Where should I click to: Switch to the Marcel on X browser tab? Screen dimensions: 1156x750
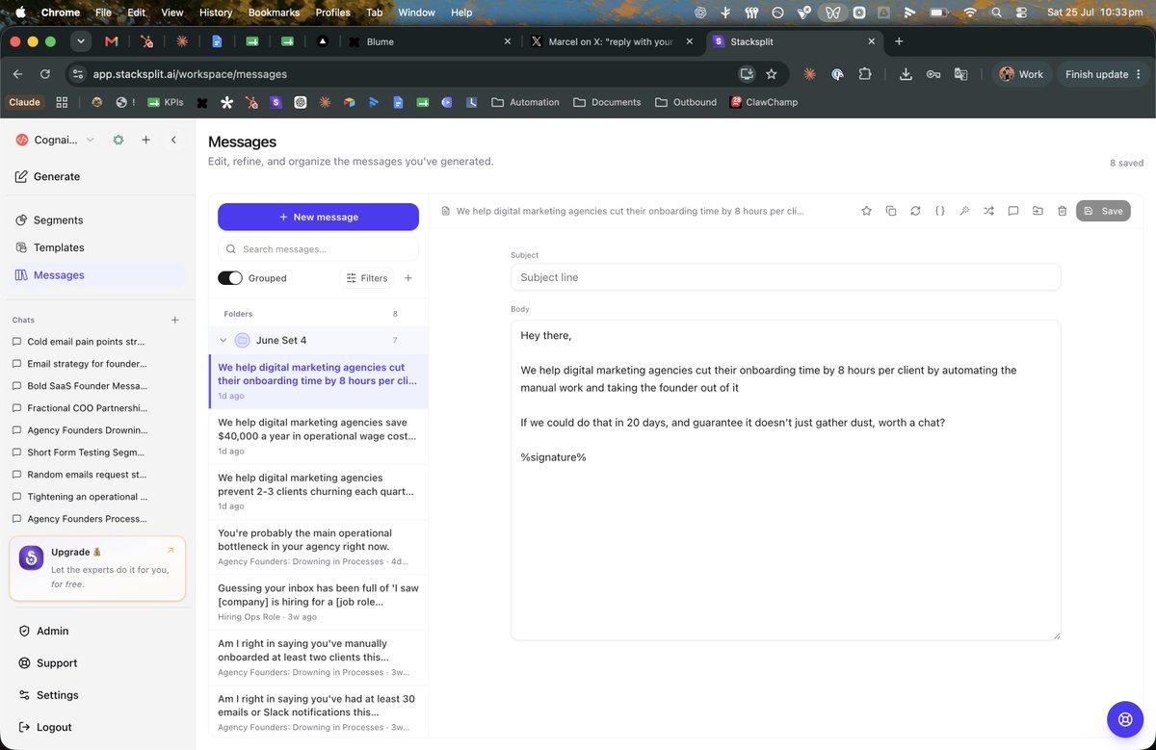point(611,41)
